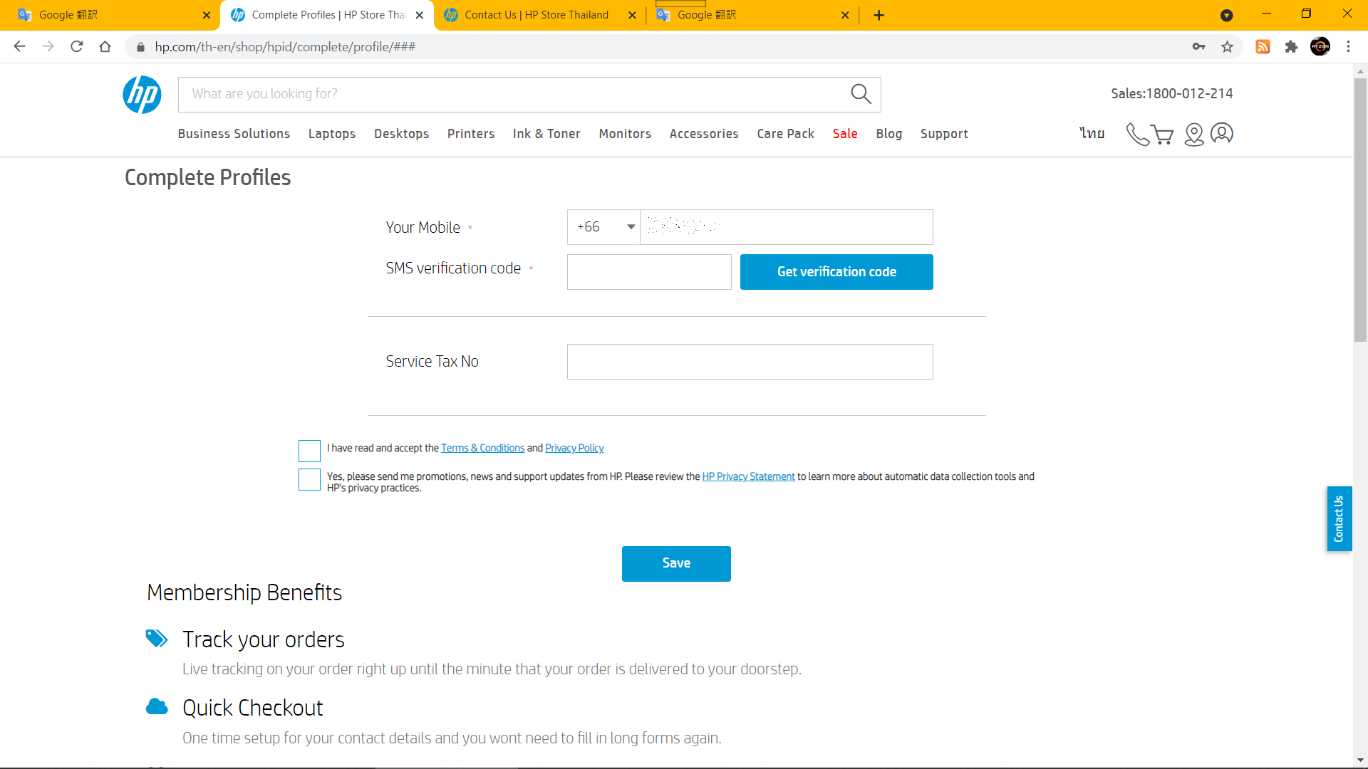The image size is (1368, 769).
Task: Open a new browser tab
Action: pyautogui.click(x=879, y=15)
